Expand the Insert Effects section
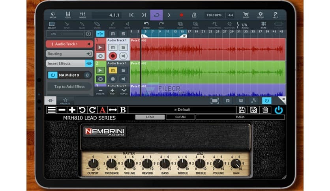Image resolution: width=330 pixels, height=191 pixels. 69,63
